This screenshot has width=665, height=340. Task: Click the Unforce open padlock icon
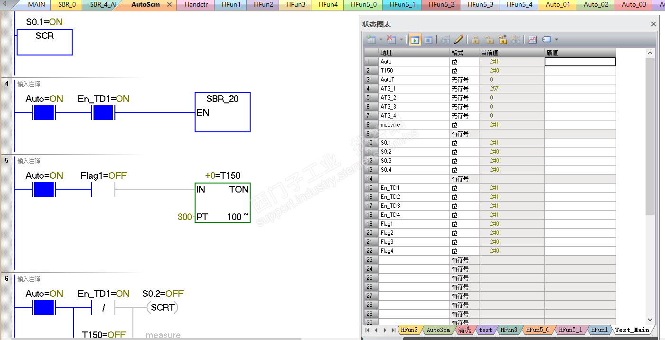coord(488,40)
